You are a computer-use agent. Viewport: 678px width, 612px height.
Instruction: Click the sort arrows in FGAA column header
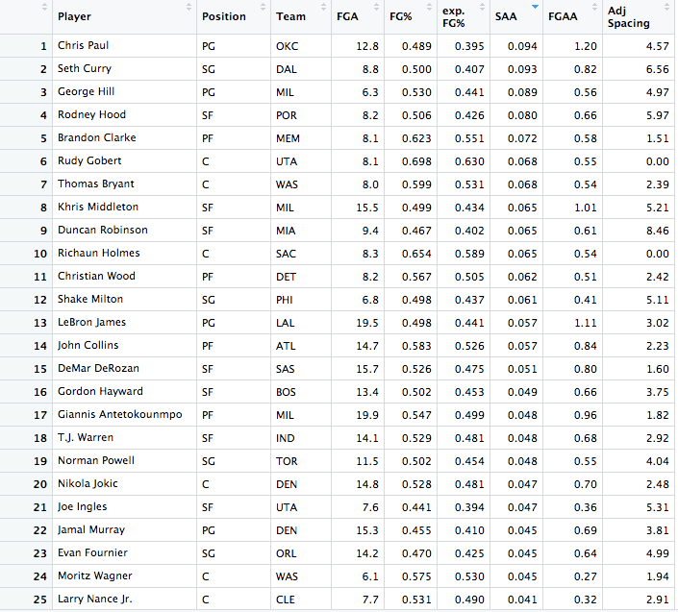595,9
